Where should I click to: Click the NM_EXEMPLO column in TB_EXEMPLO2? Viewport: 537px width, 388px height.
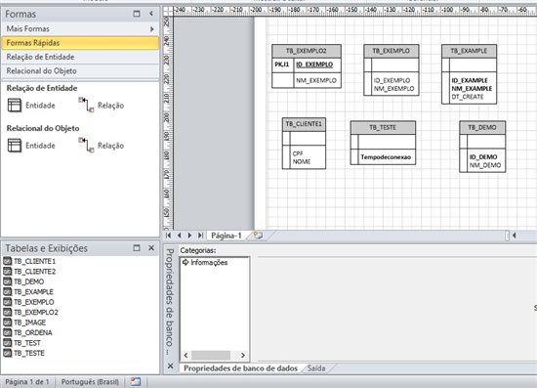click(316, 80)
